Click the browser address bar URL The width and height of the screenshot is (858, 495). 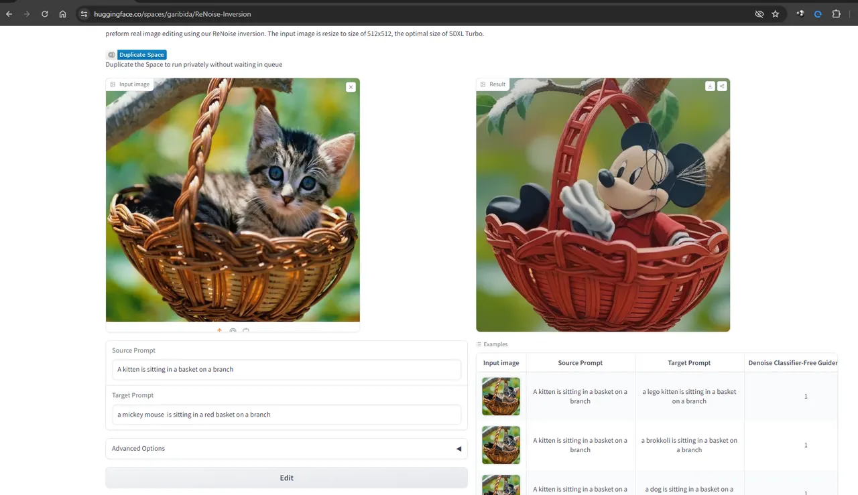point(172,14)
